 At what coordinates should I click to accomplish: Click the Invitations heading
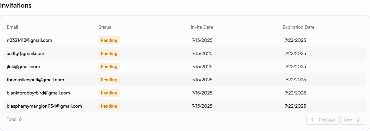16,5
